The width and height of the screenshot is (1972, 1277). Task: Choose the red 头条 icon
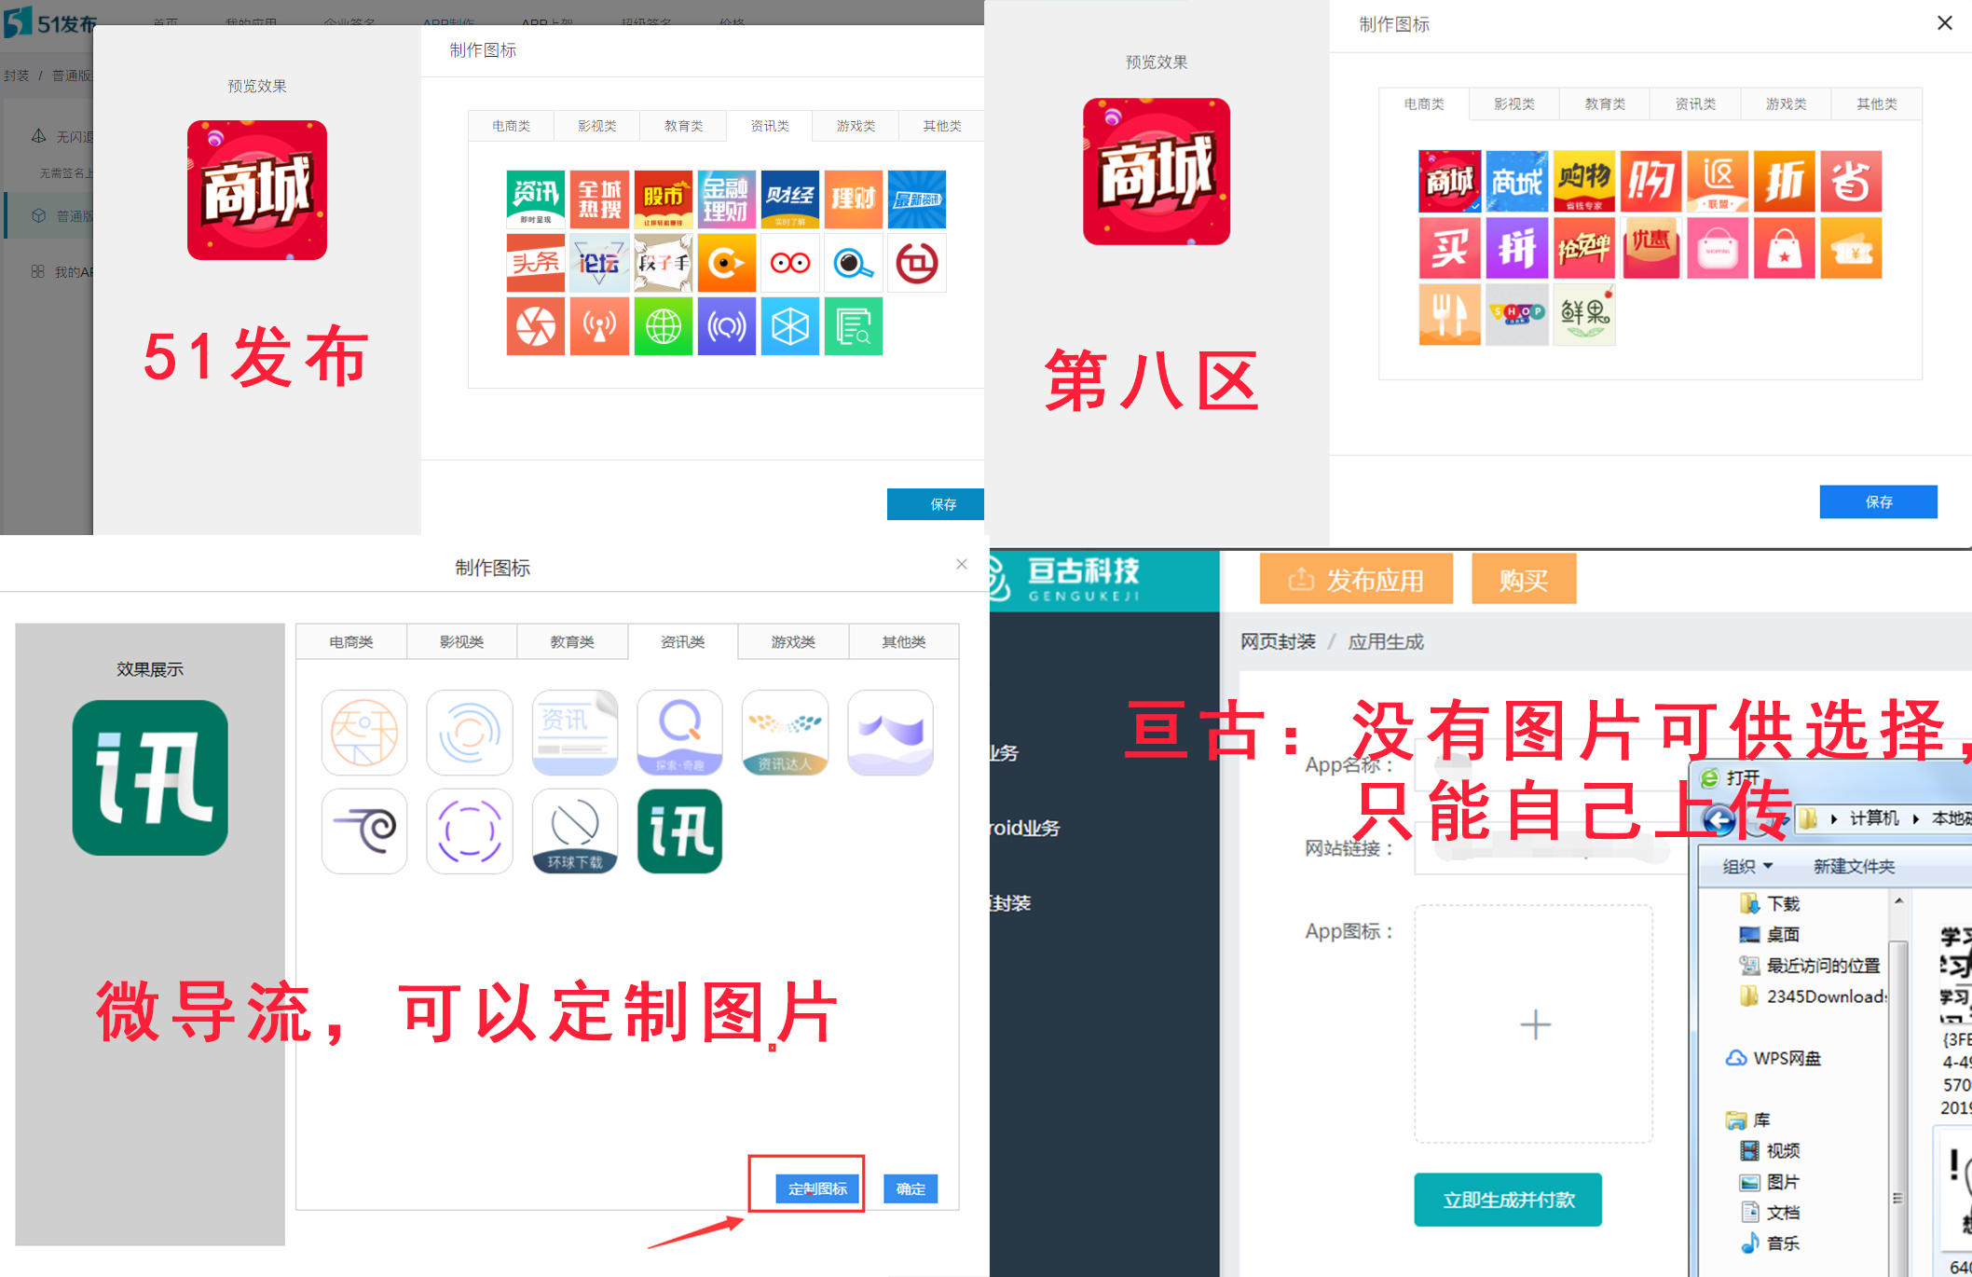[x=536, y=263]
